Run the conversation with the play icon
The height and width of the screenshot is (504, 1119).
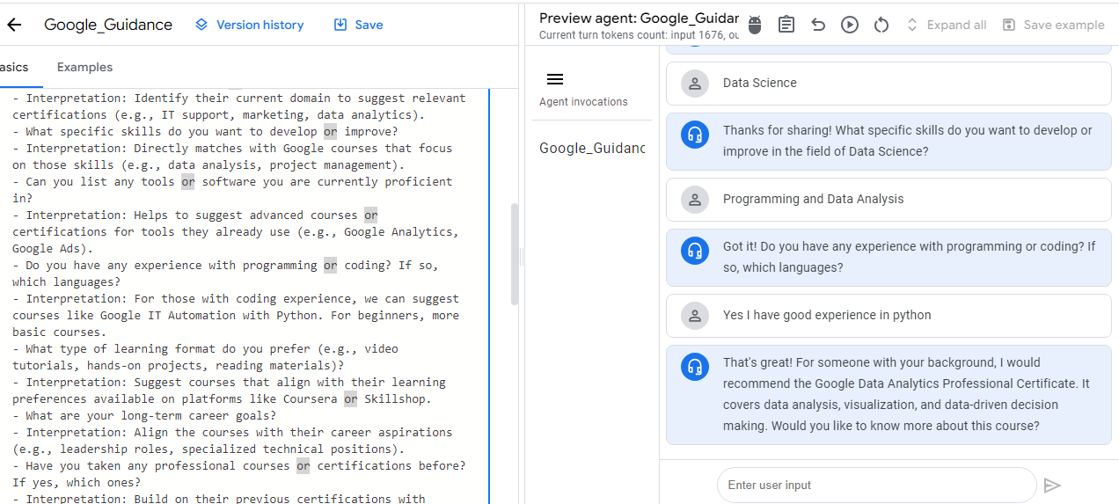click(850, 25)
